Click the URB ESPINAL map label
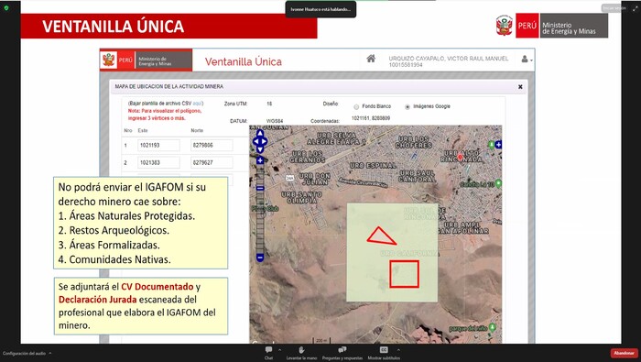This screenshot has width=641, height=362. pos(373,166)
